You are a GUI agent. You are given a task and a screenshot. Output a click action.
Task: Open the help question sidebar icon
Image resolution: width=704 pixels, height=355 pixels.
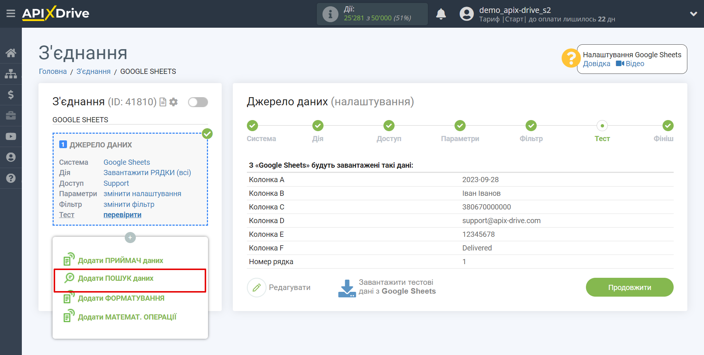pyautogui.click(x=11, y=178)
